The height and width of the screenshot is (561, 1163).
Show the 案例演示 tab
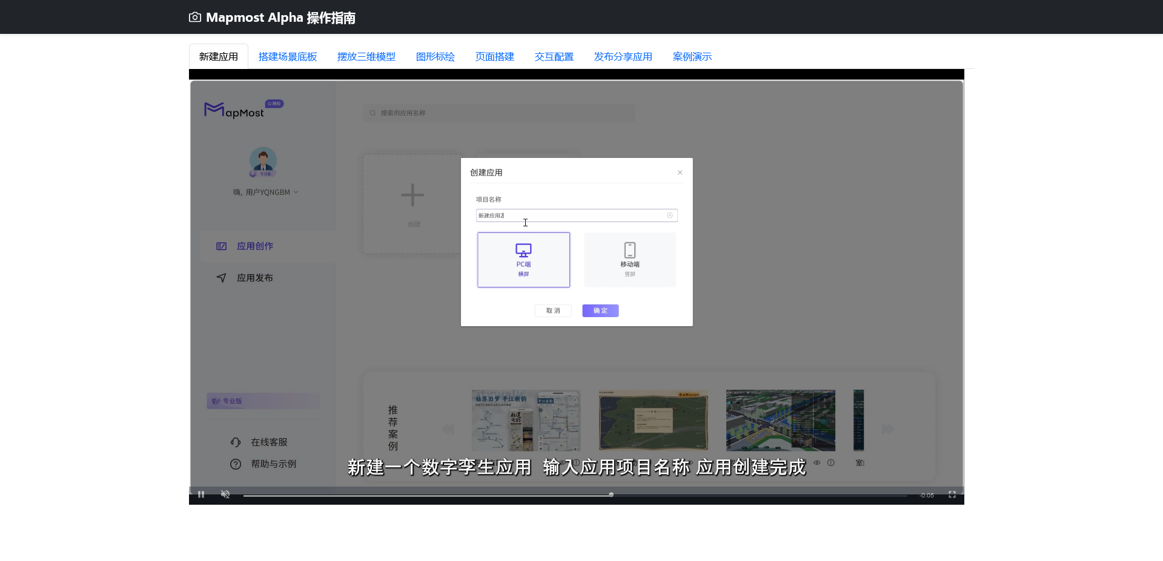[692, 56]
